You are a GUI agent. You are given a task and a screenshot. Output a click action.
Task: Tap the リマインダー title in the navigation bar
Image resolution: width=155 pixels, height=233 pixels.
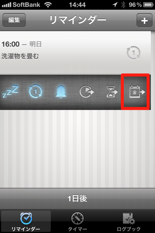(x=78, y=20)
